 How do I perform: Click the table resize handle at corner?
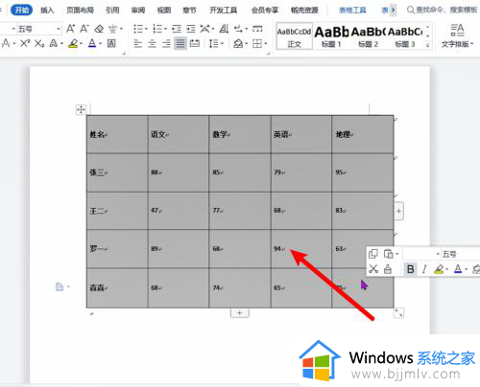point(398,312)
